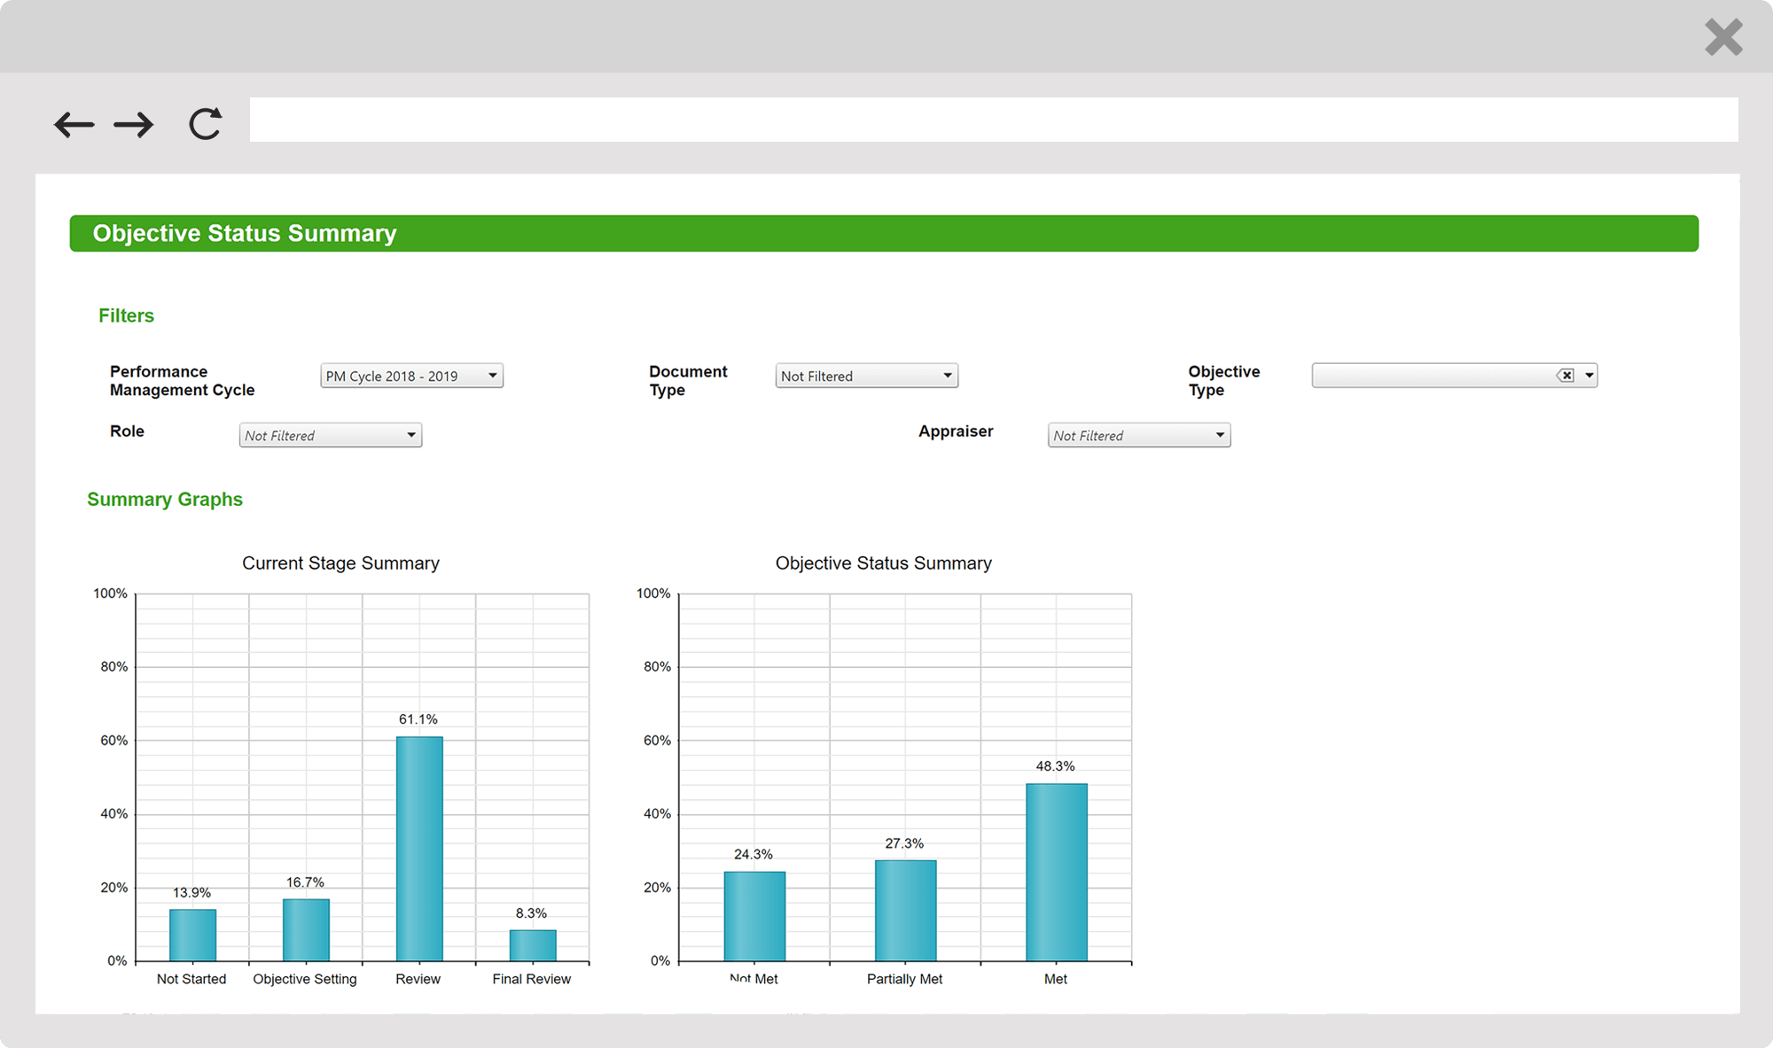The width and height of the screenshot is (1773, 1048).
Task: Click the Current Stage Summary chart title
Action: tap(340, 563)
